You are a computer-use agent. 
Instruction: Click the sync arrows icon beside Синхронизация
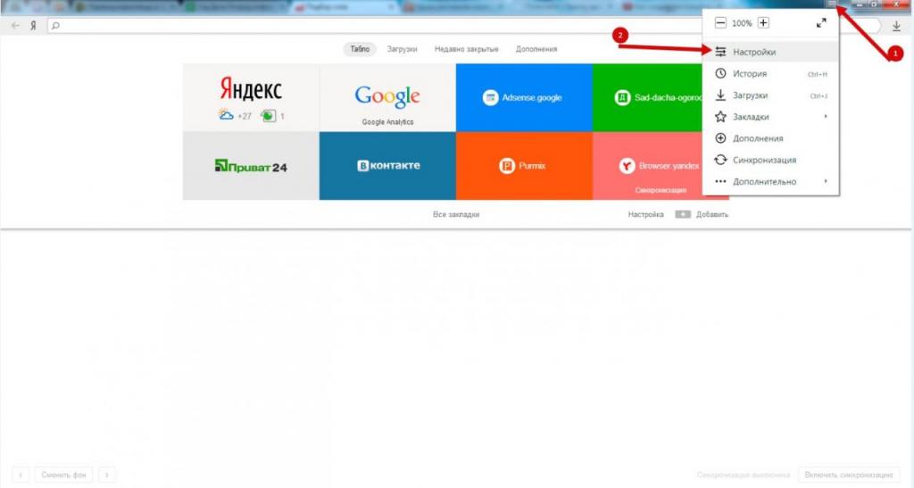[x=720, y=160]
